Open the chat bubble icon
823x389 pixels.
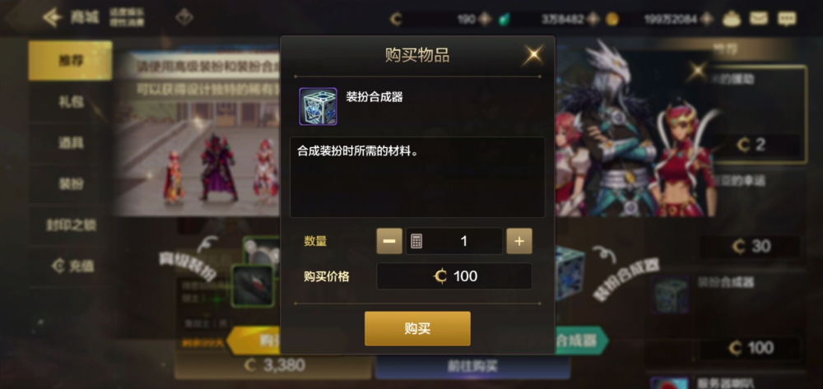coord(786,19)
